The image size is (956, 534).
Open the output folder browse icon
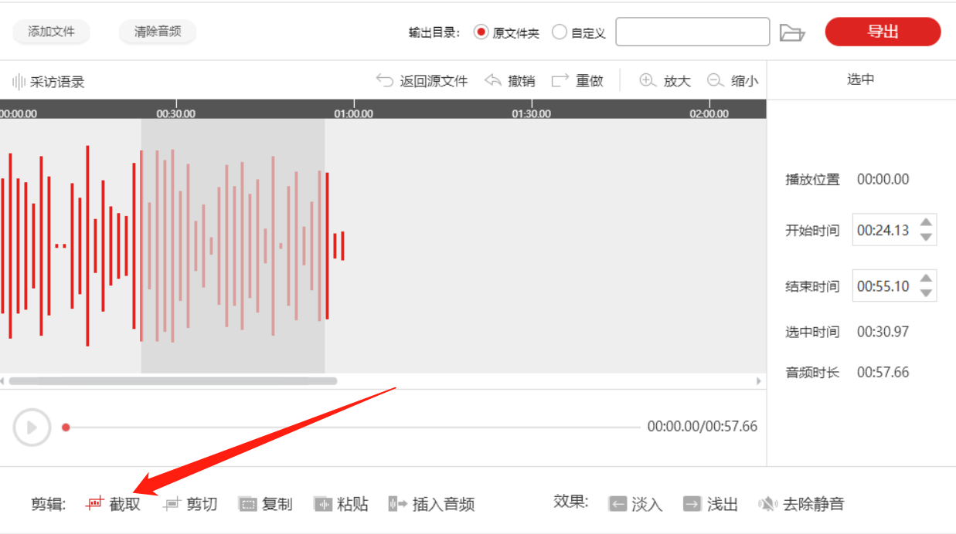(792, 32)
